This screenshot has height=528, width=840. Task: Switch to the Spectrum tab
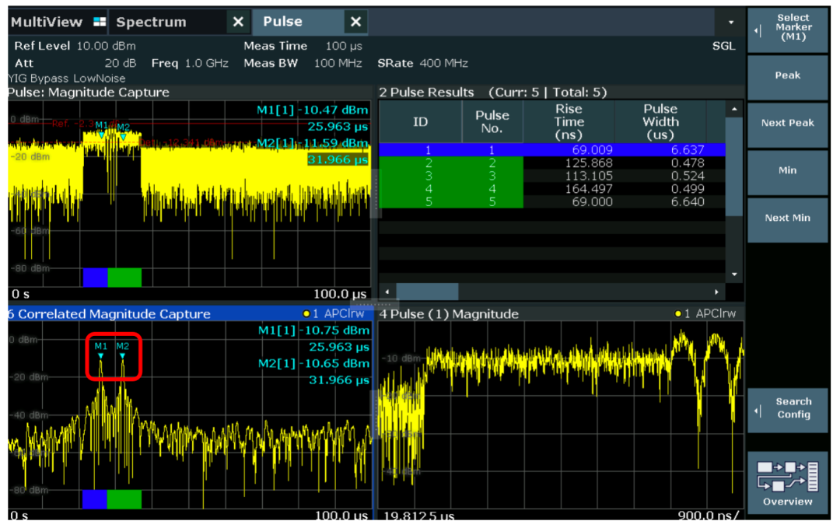click(151, 22)
